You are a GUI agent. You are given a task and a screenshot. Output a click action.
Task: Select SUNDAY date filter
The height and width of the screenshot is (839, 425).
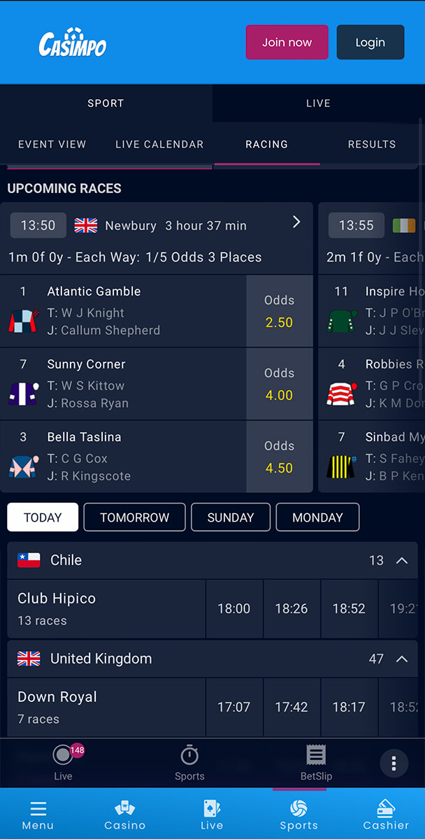coord(231,517)
